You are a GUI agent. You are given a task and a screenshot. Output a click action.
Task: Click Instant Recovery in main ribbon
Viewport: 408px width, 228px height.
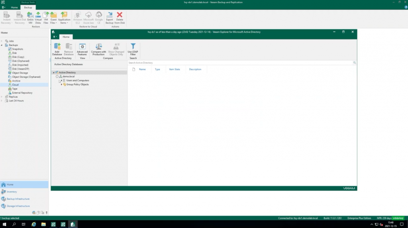[x=6, y=18]
